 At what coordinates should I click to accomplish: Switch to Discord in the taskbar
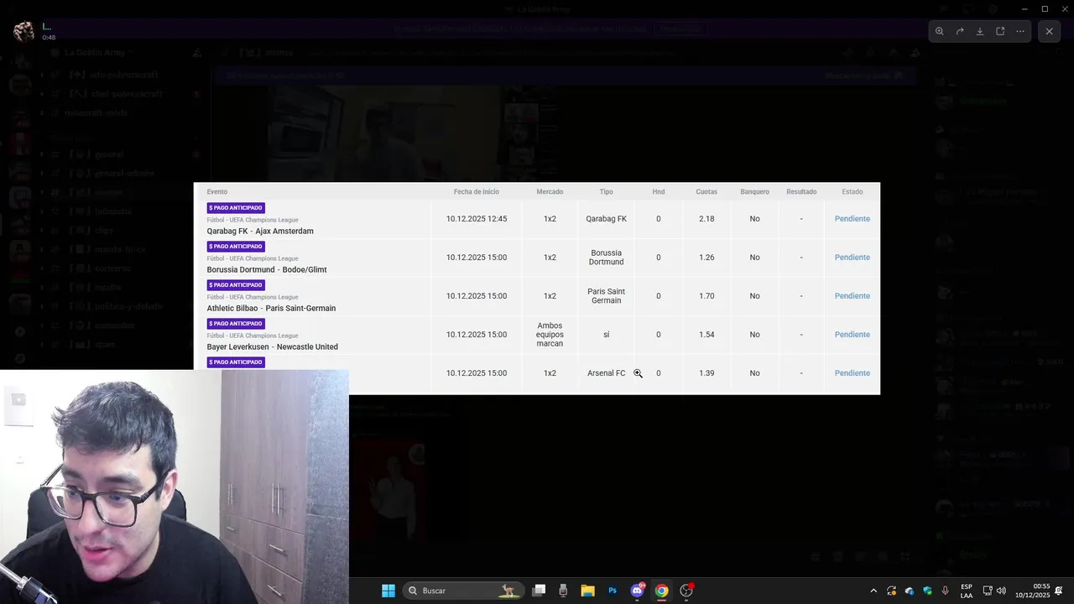point(637,591)
